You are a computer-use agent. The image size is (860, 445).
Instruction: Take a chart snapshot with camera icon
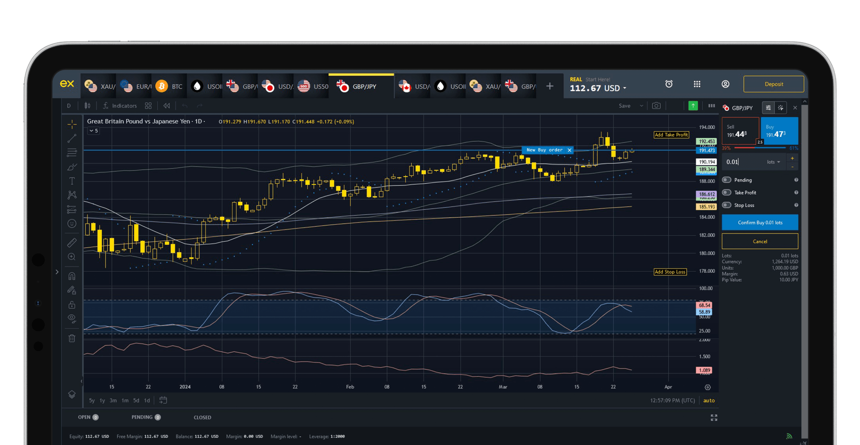click(x=656, y=106)
